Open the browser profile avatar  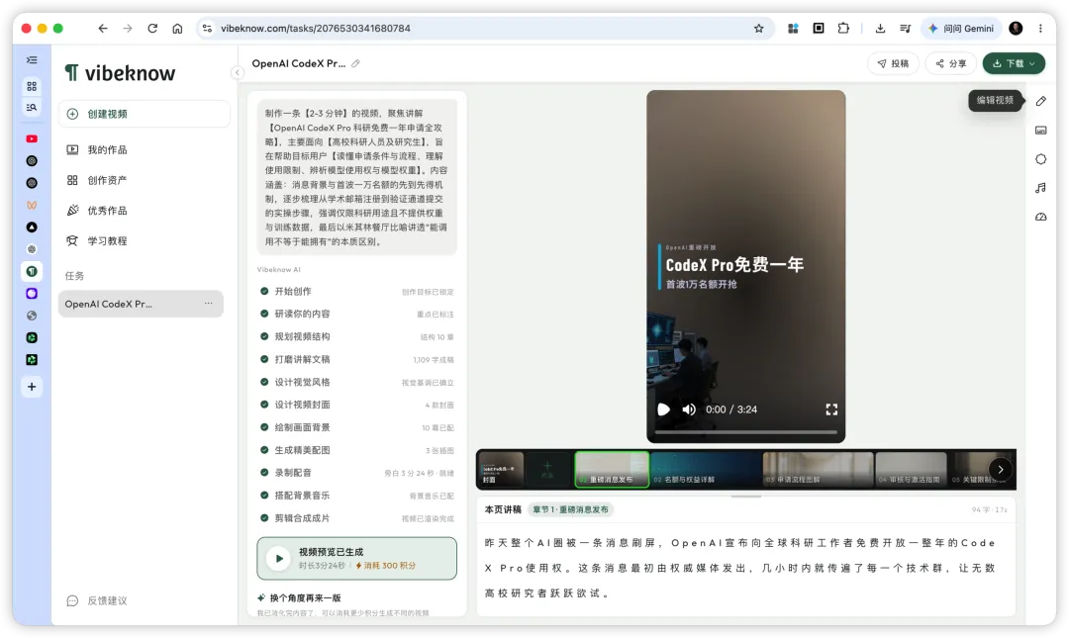pyautogui.click(x=1016, y=28)
